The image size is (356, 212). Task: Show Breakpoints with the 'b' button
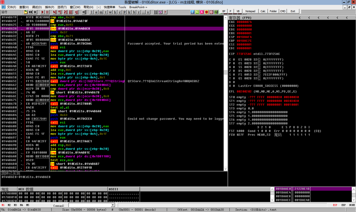134,12
